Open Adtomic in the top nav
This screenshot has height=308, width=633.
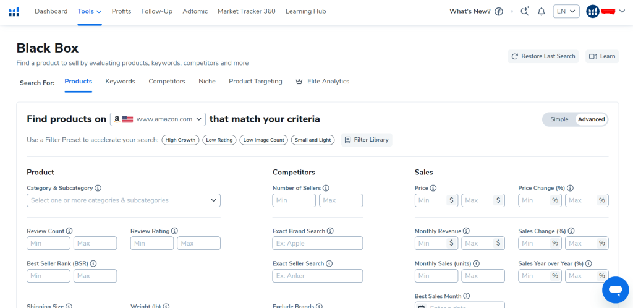click(195, 11)
